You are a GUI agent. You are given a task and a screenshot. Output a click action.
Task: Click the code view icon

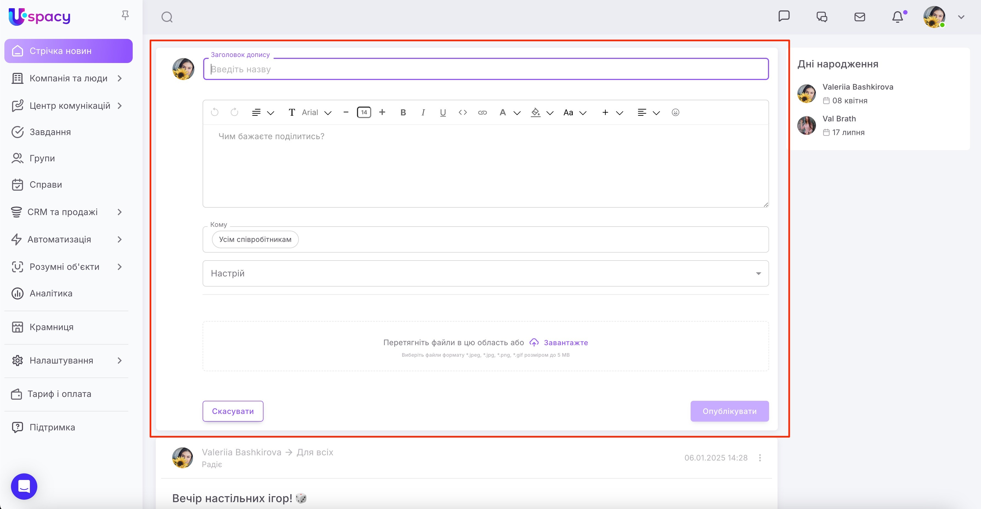point(462,112)
